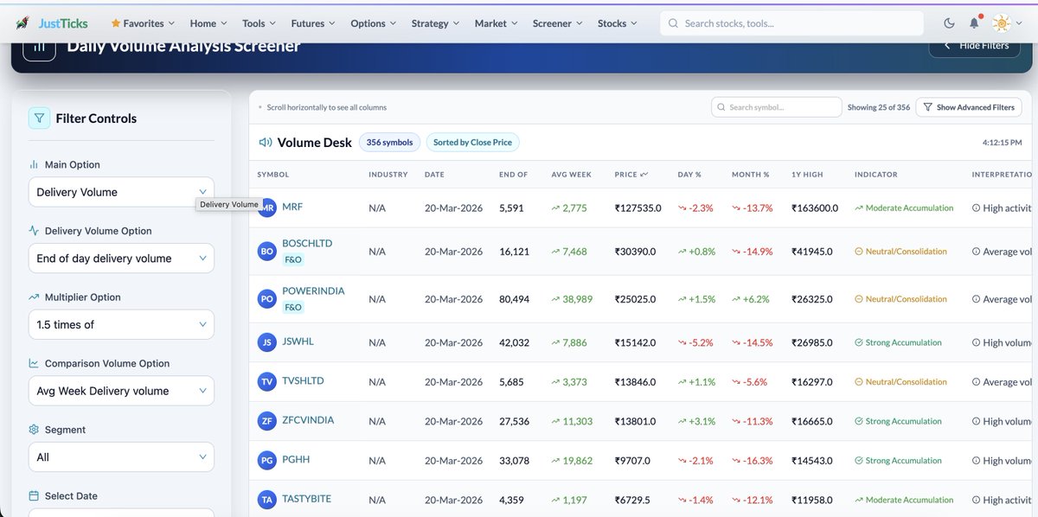Click the MRF avatar badge
This screenshot has height=517, width=1038.
tap(268, 207)
